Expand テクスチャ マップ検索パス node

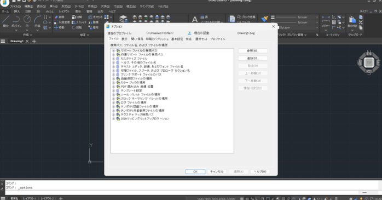pos(113,115)
